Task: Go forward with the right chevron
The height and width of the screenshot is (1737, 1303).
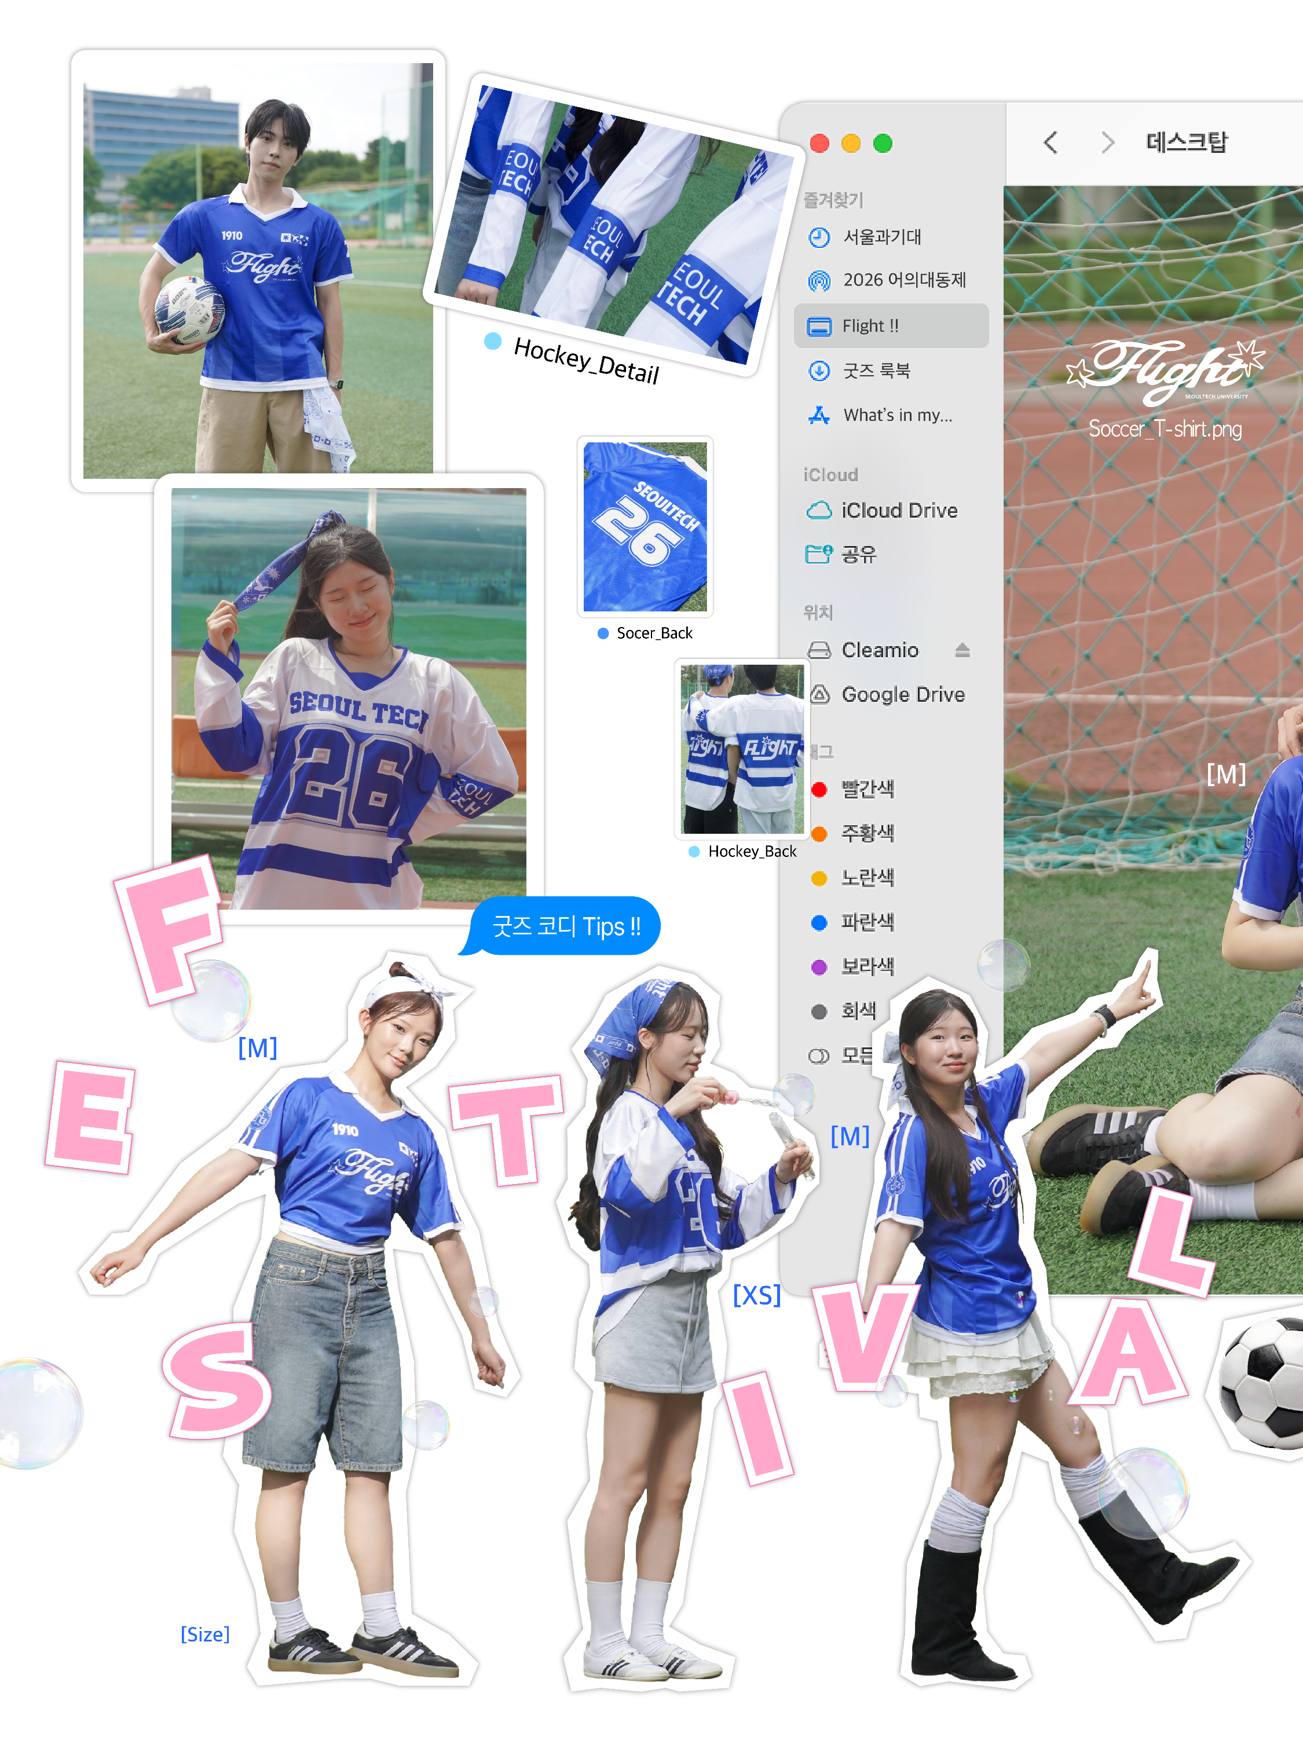Action: [x=1107, y=142]
